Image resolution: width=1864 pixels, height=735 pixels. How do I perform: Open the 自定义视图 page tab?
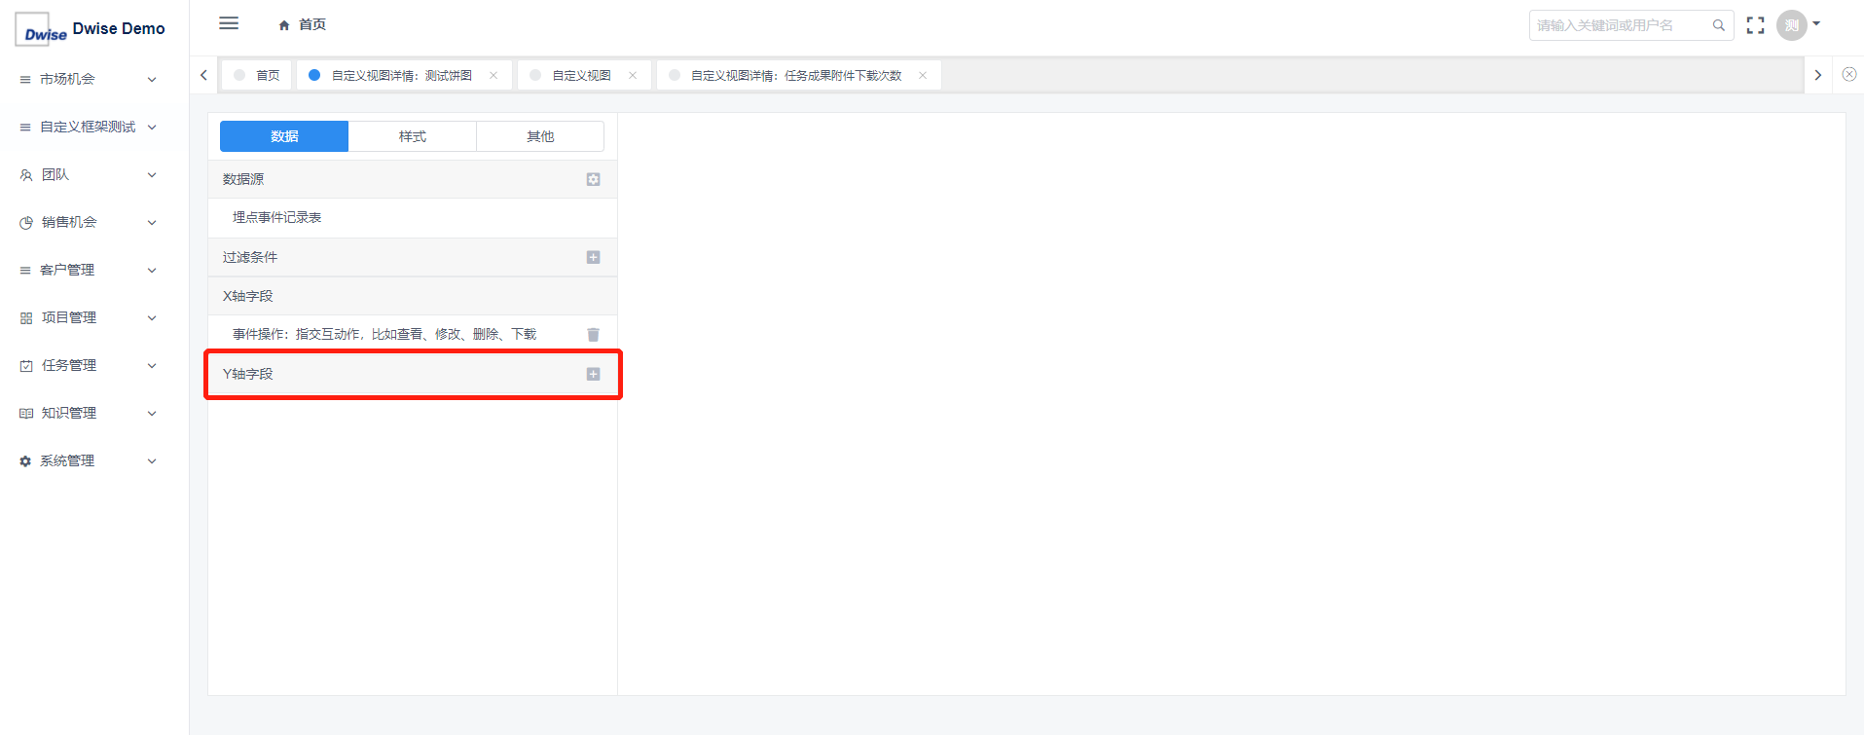pos(581,75)
